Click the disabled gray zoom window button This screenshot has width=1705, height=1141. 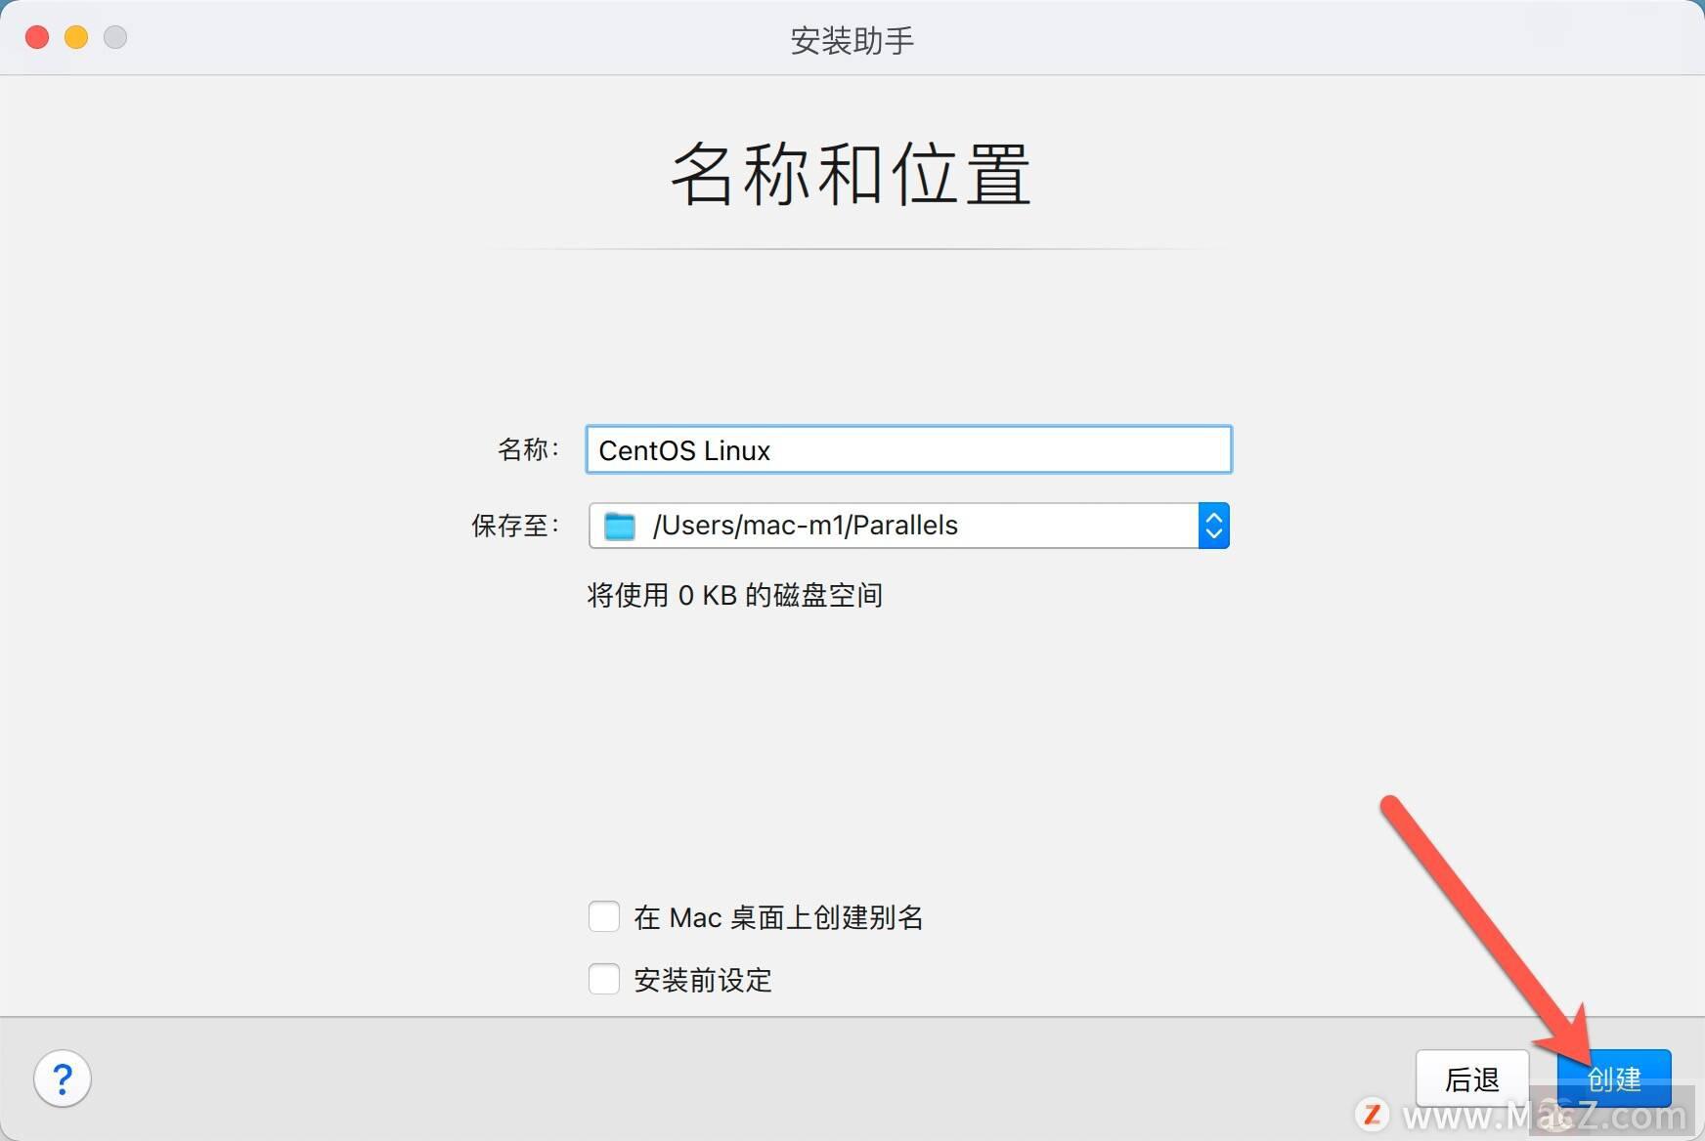[x=115, y=37]
